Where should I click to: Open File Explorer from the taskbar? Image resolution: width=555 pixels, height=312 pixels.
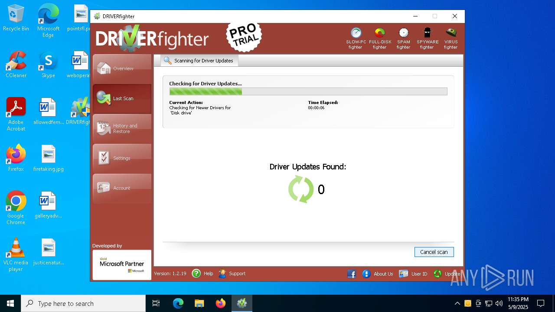pos(199,303)
